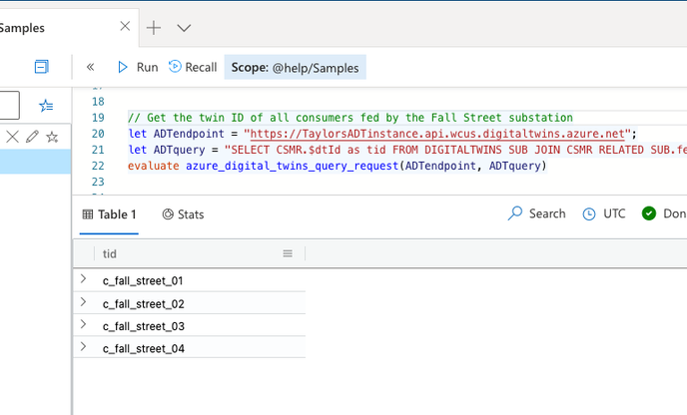Open Search in results grid

click(537, 213)
